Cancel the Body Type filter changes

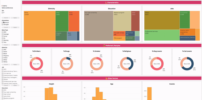pos(6,45)
